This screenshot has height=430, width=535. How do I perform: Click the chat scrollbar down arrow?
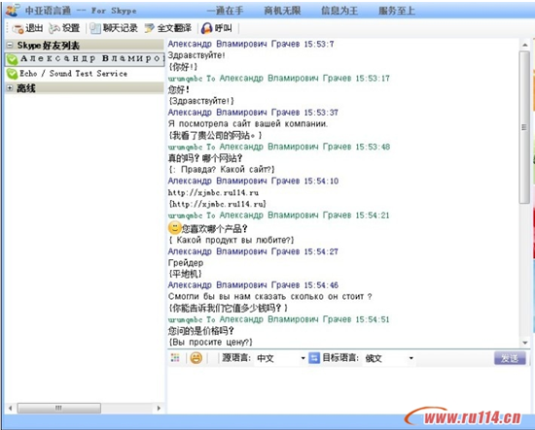[x=524, y=343]
